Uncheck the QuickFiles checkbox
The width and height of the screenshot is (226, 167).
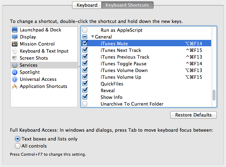pos(85,83)
